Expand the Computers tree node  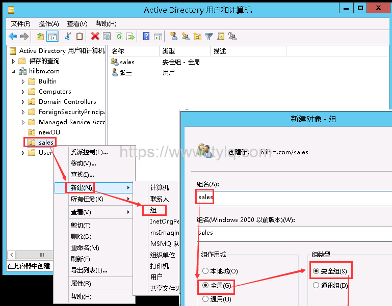point(23,92)
